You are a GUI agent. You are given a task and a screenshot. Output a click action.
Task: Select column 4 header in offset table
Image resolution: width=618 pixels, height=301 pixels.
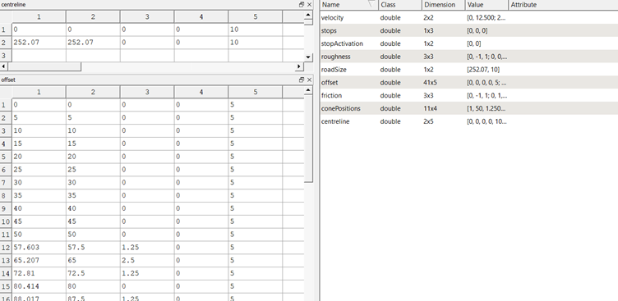pos(201,92)
